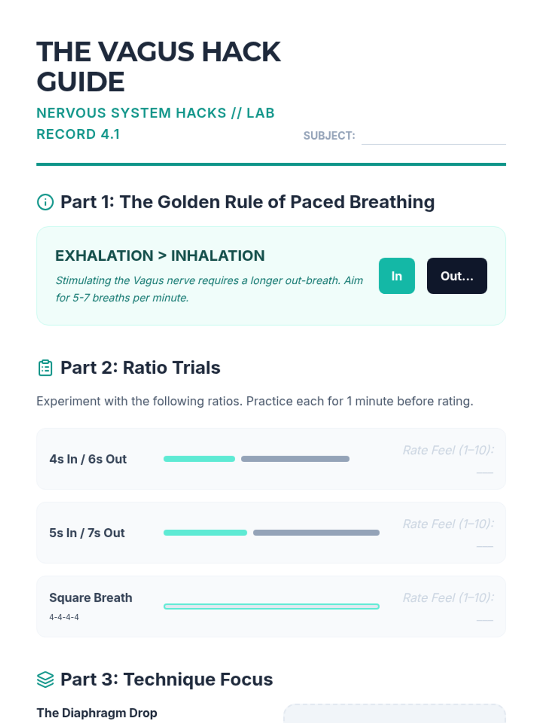Select the '5s In / 7s Out' ratio label
Screen dimensions: 542x723
click(x=87, y=533)
